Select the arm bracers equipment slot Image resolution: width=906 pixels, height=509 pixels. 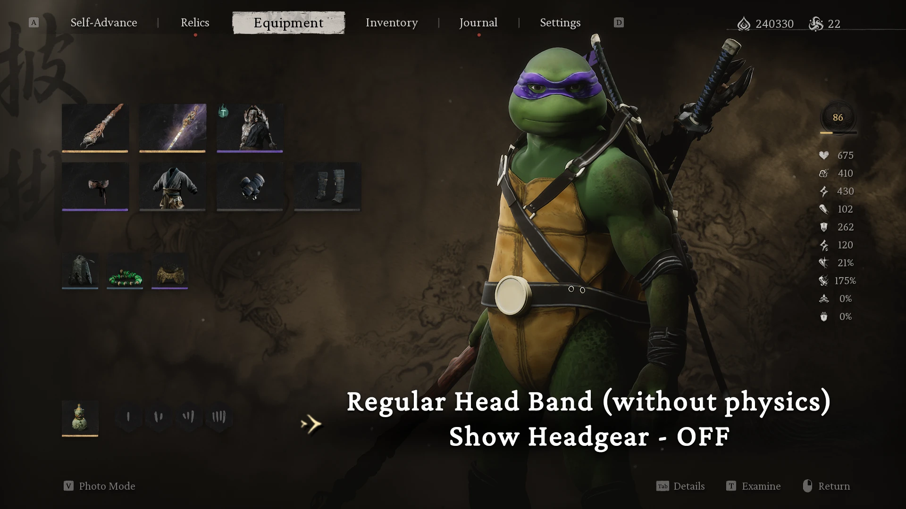(x=250, y=187)
